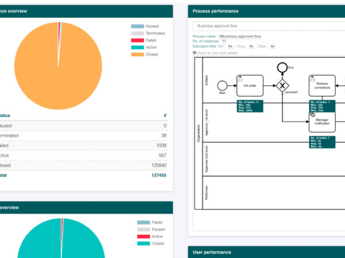Click the Performer lane label
The width and height of the screenshot is (345, 258).
(206, 193)
